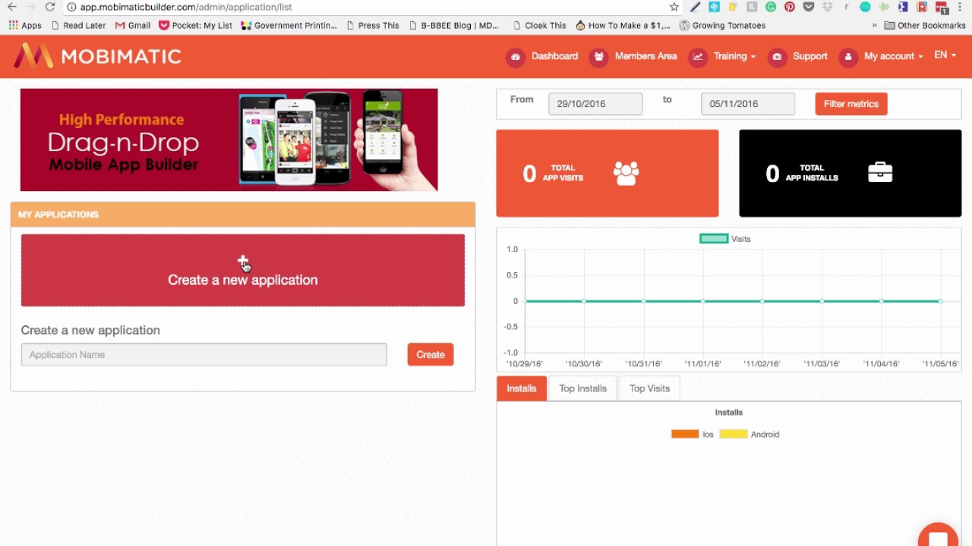Bookmark page with the star icon
The image size is (972, 546).
point(674,7)
